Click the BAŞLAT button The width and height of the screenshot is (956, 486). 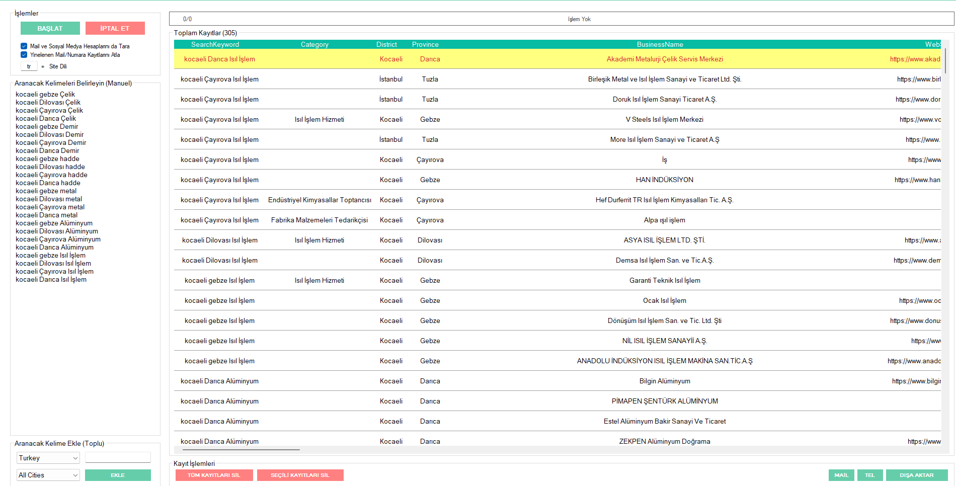[50, 28]
